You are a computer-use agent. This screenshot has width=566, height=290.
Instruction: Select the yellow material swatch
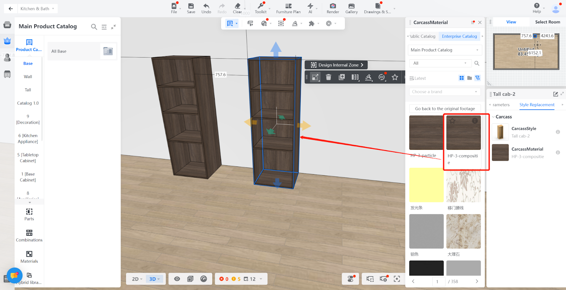click(x=426, y=185)
